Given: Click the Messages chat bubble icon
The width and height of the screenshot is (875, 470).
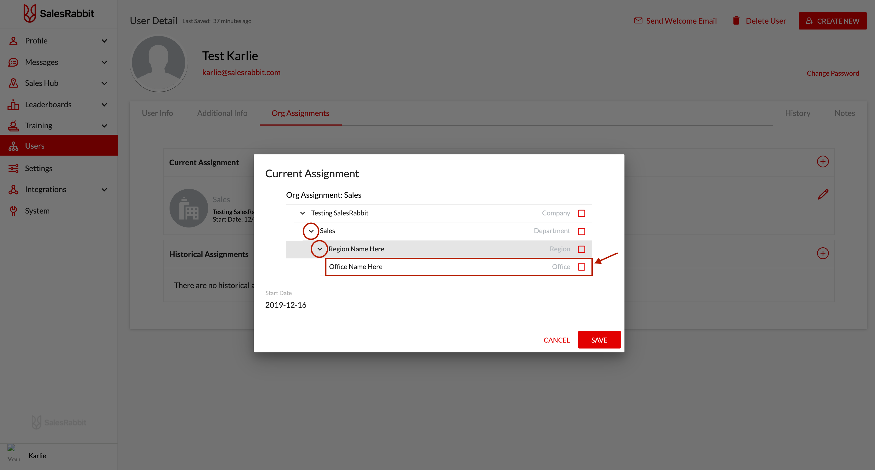Looking at the screenshot, I should pyautogui.click(x=13, y=62).
